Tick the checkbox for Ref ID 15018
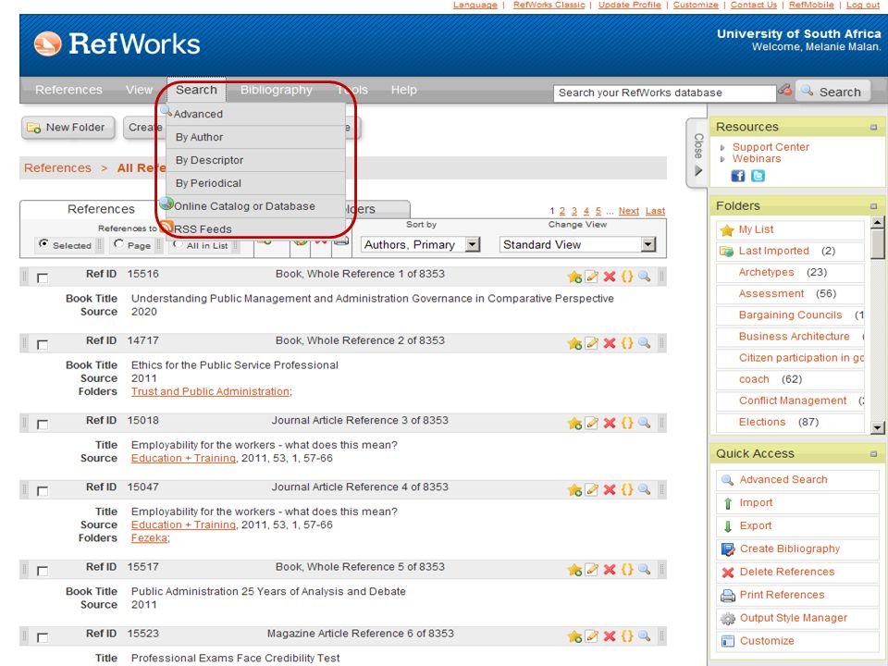The height and width of the screenshot is (666, 888). click(x=43, y=425)
